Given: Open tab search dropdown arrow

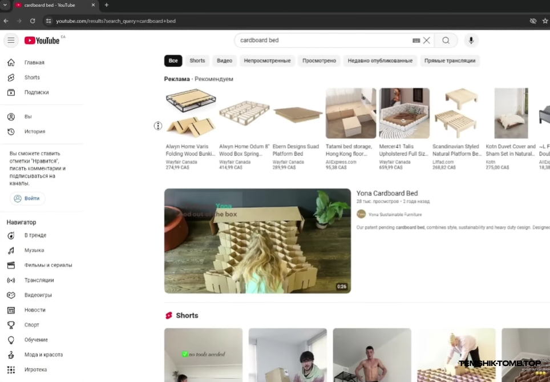Looking at the screenshot, I should tap(5, 5).
